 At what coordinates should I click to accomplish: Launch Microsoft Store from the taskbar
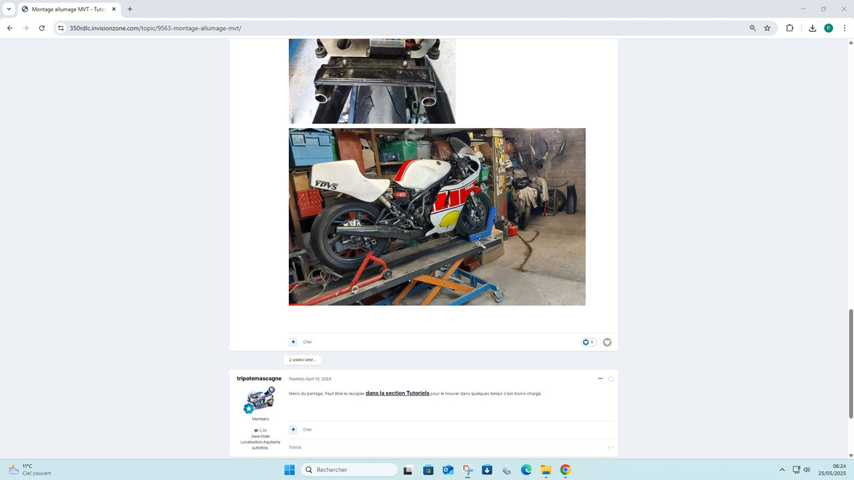pyautogui.click(x=428, y=470)
